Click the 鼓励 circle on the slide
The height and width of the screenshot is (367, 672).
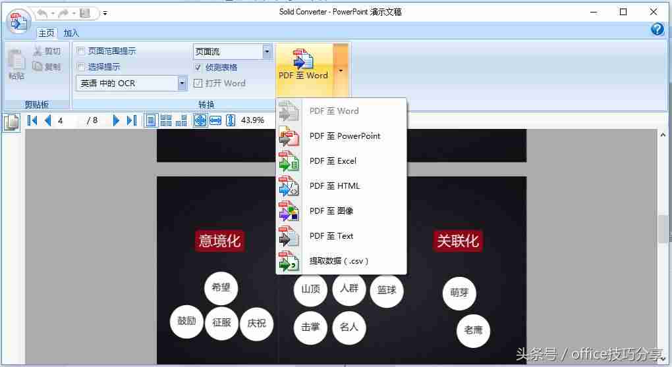pyautogui.click(x=186, y=321)
